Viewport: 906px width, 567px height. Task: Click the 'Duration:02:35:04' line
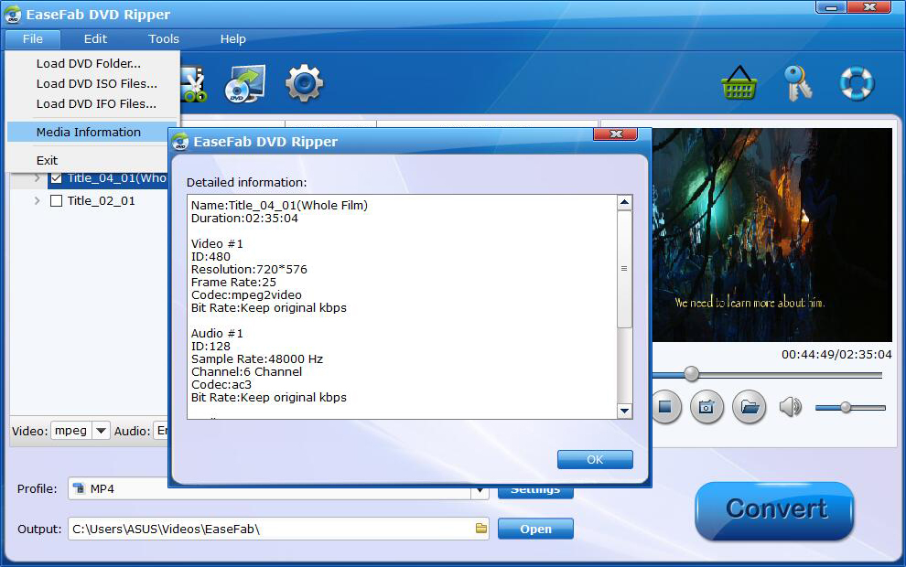pyautogui.click(x=244, y=219)
